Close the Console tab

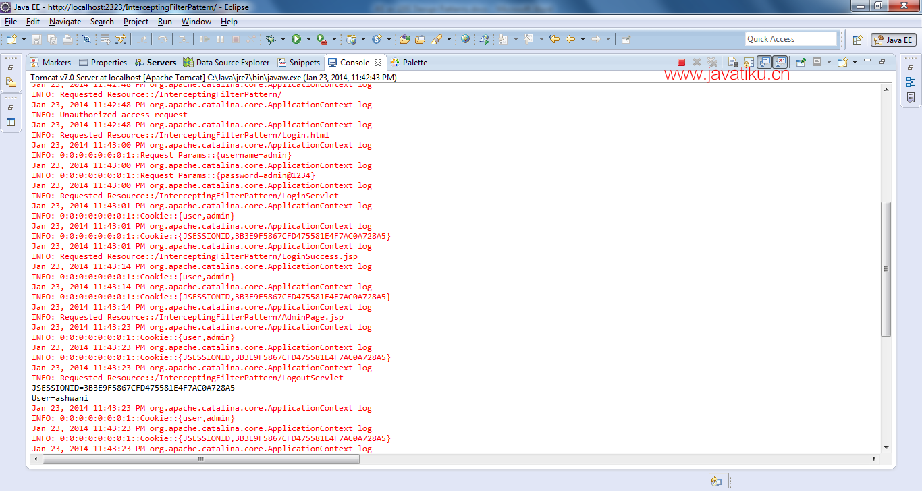(x=378, y=63)
